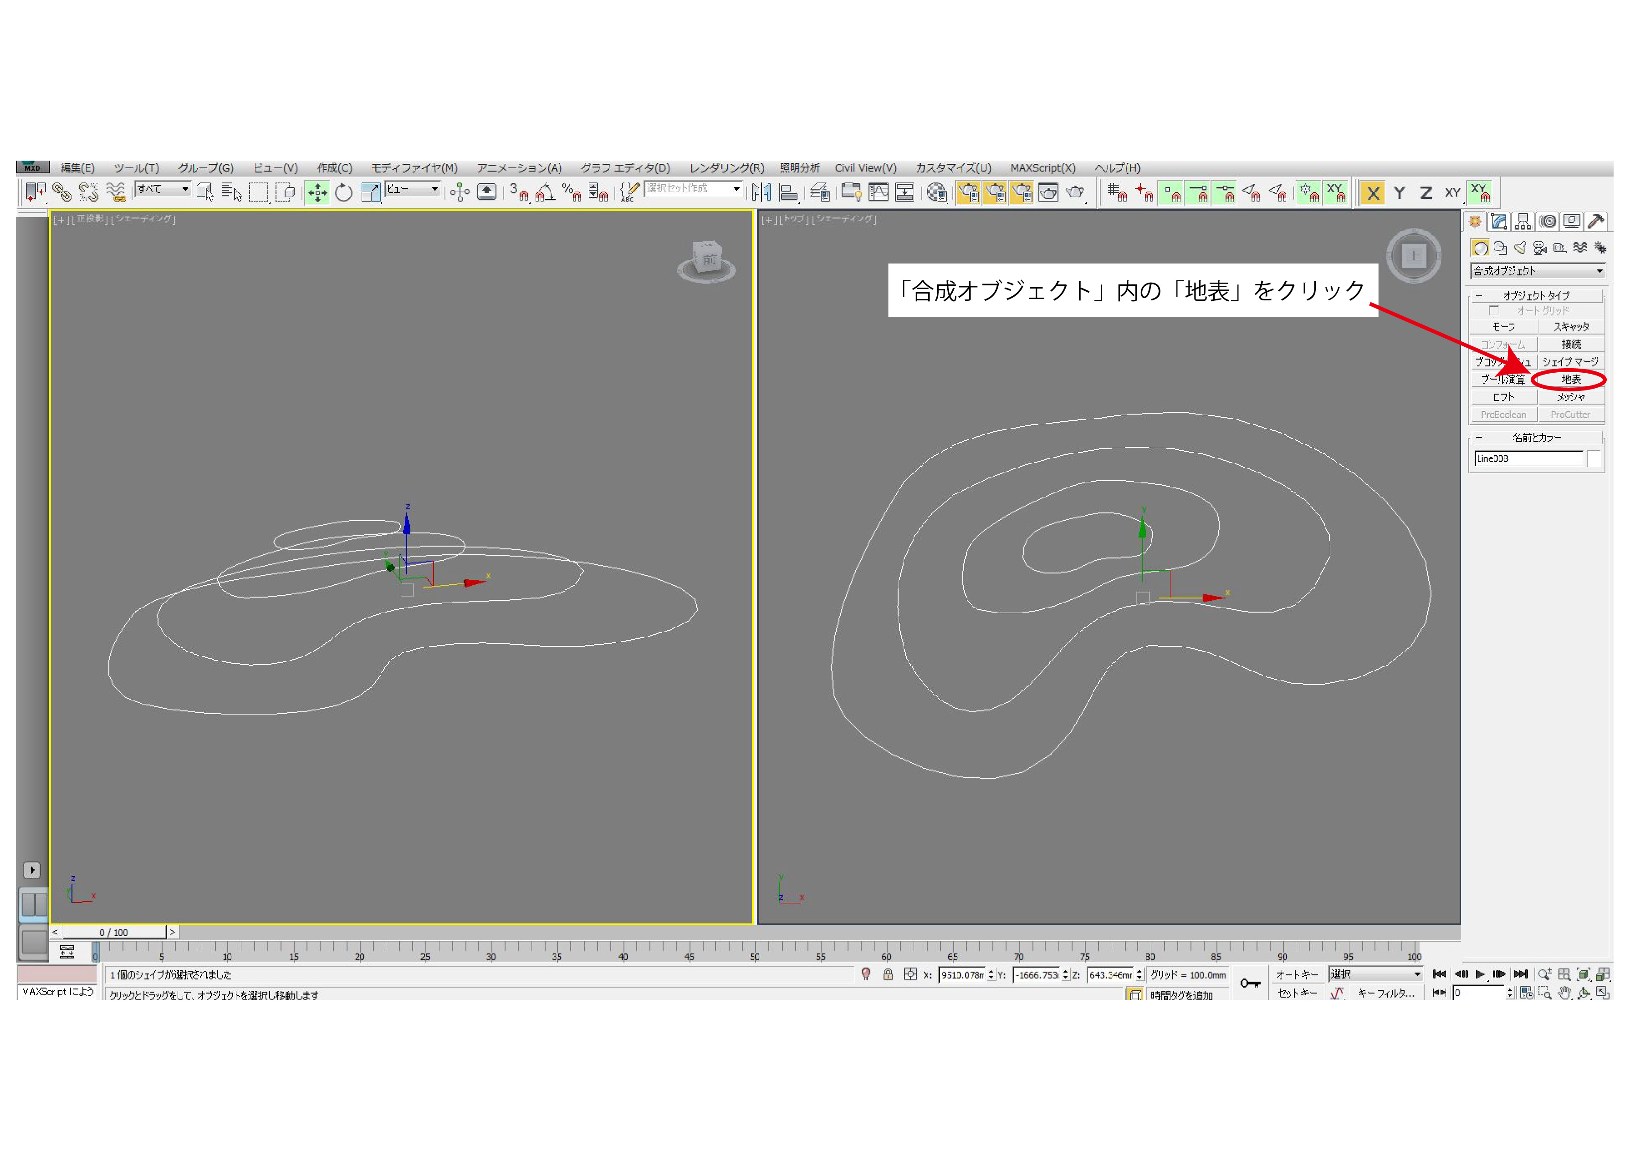Click the Line008 object name field
The width and height of the screenshot is (1630, 1161).
tap(1528, 459)
